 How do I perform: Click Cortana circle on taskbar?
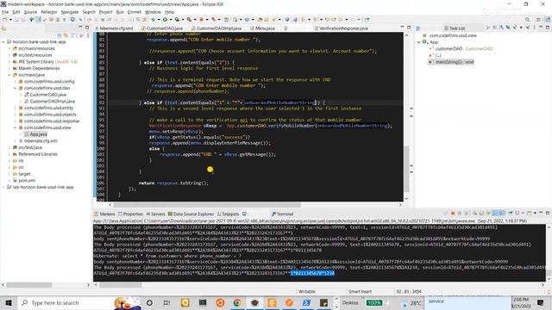pos(149,302)
